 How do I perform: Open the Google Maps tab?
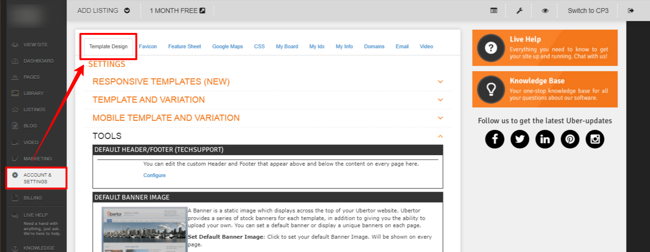tap(227, 46)
